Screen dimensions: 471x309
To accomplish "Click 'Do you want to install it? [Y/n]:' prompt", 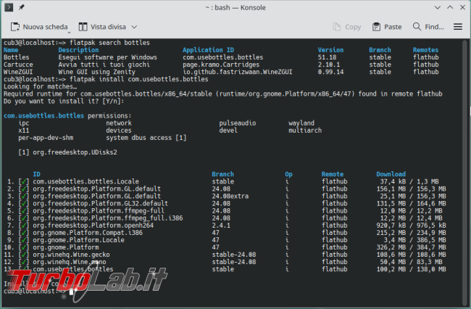I will (64, 102).
